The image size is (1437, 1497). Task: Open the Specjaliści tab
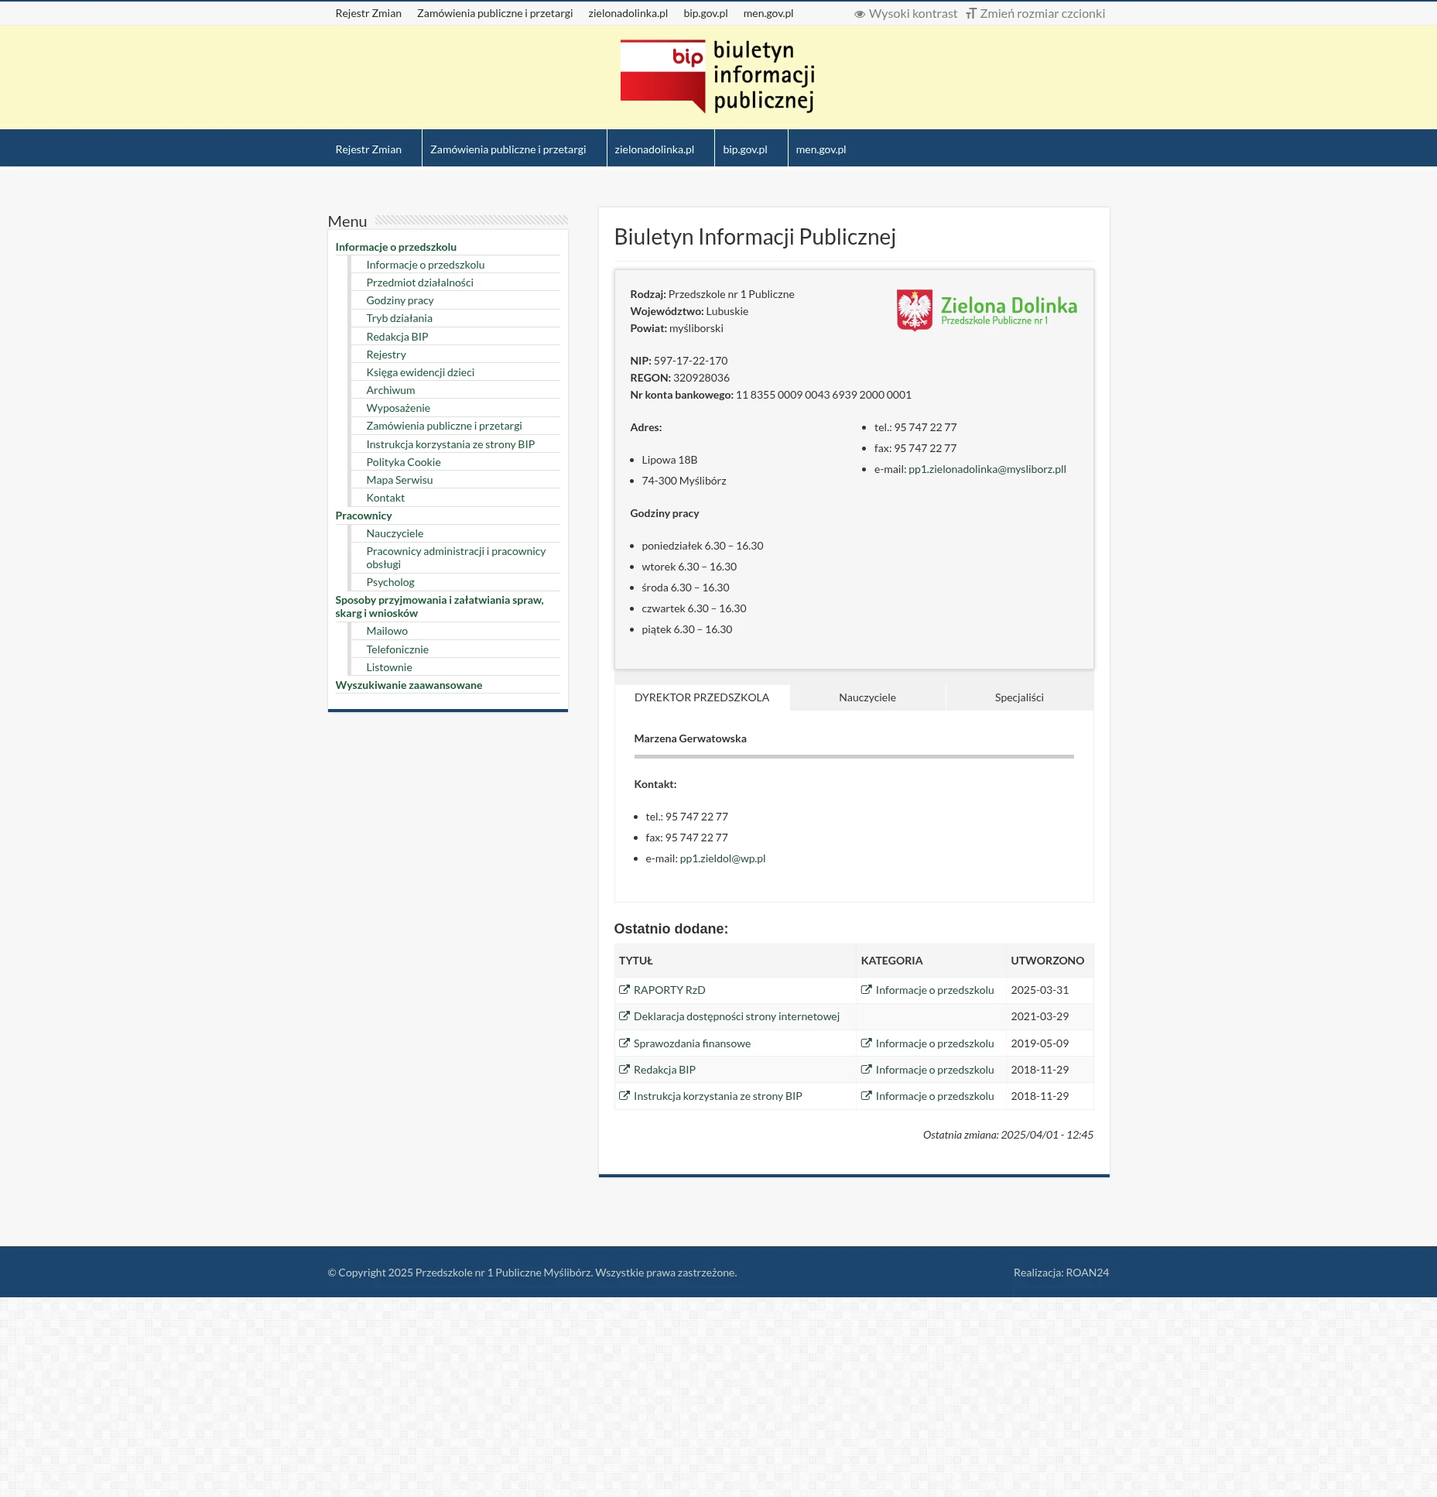point(1019,697)
